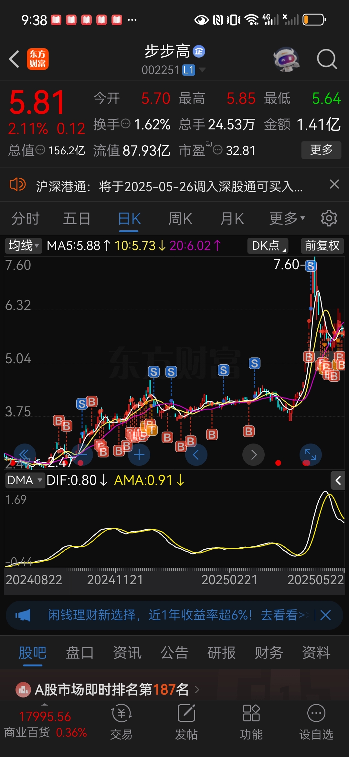Zoom in chart with plus button
Image resolution: width=349 pixels, height=757 pixels.
click(x=139, y=455)
